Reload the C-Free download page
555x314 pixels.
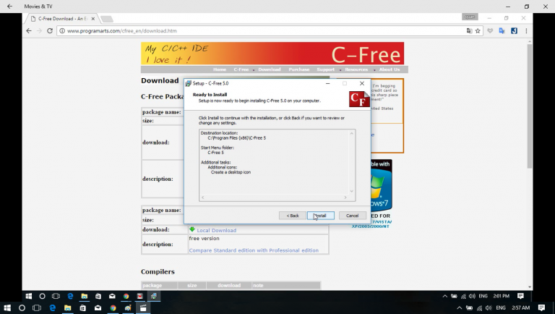coord(50,31)
